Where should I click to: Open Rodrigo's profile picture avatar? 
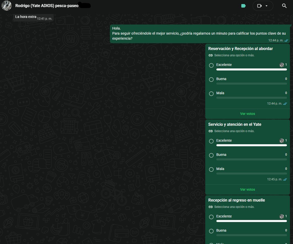click(7, 6)
